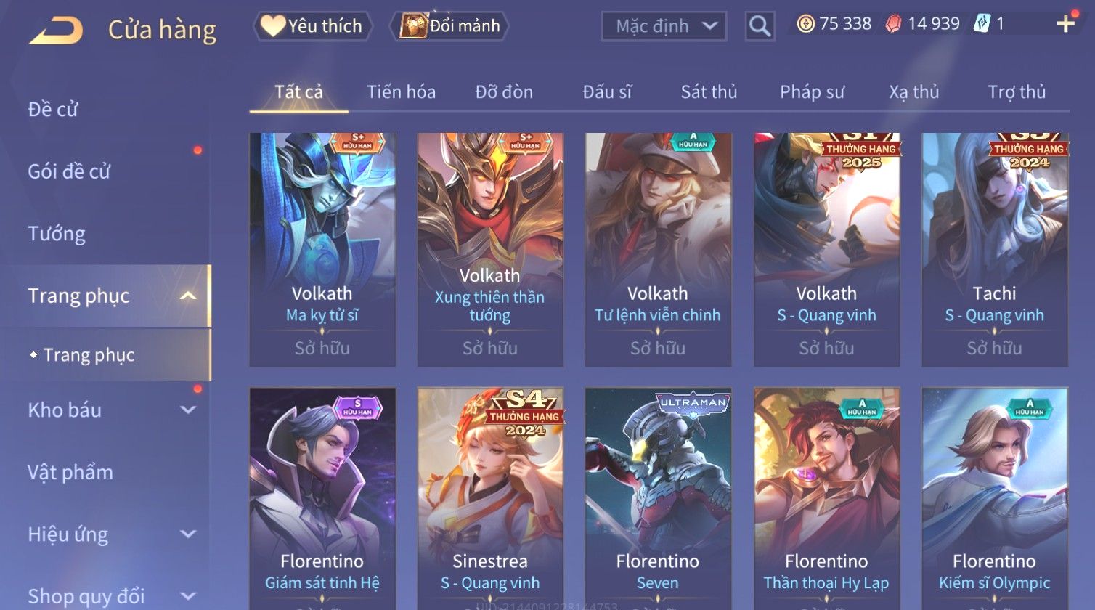Open Đổi mảnh fragment exchange
The height and width of the screenshot is (610, 1095).
(449, 26)
